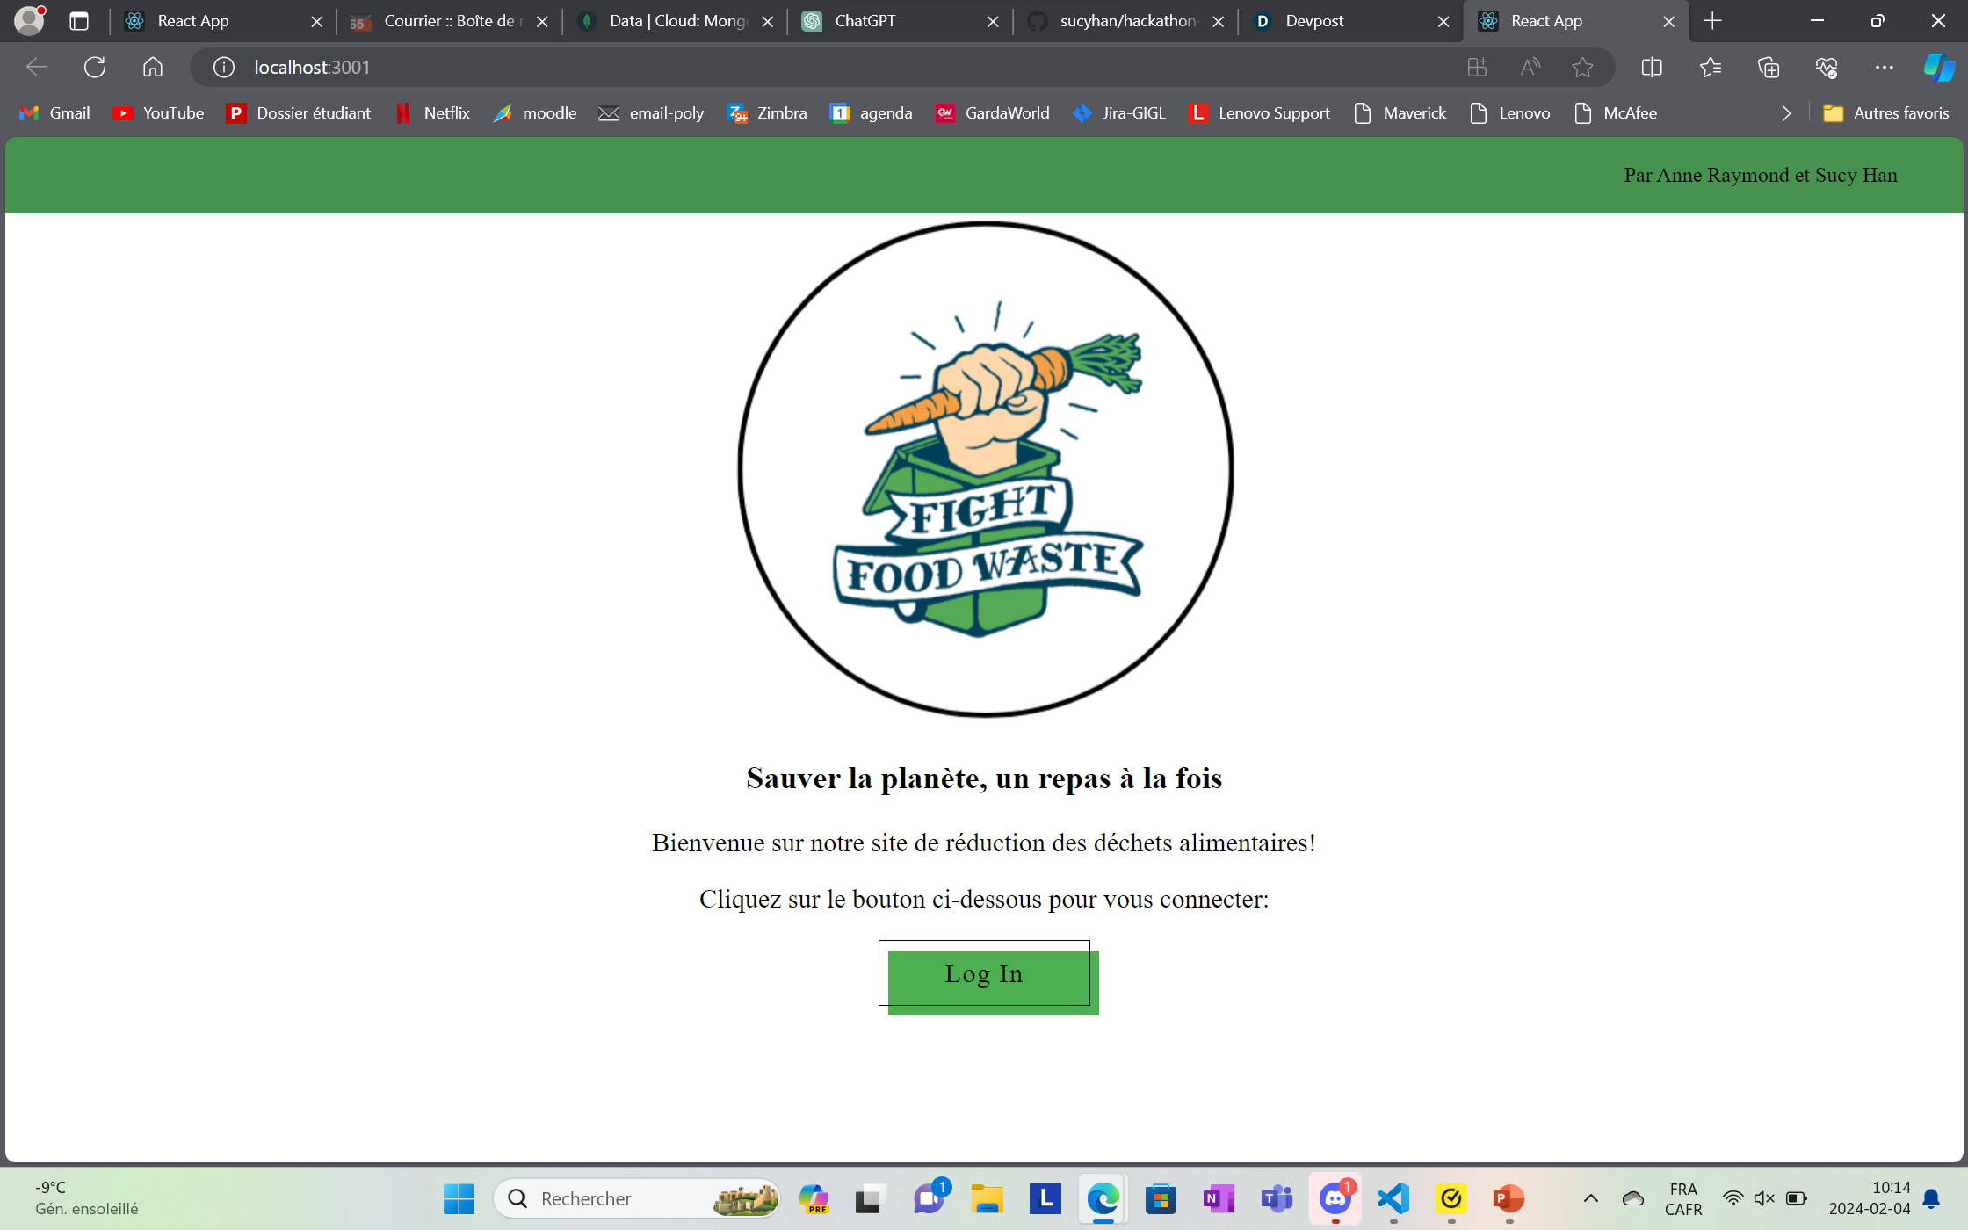Expand hidden system tray icons

tap(1590, 1198)
